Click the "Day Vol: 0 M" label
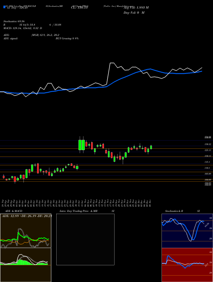The width and height of the screenshot is (213, 282). click(134, 13)
